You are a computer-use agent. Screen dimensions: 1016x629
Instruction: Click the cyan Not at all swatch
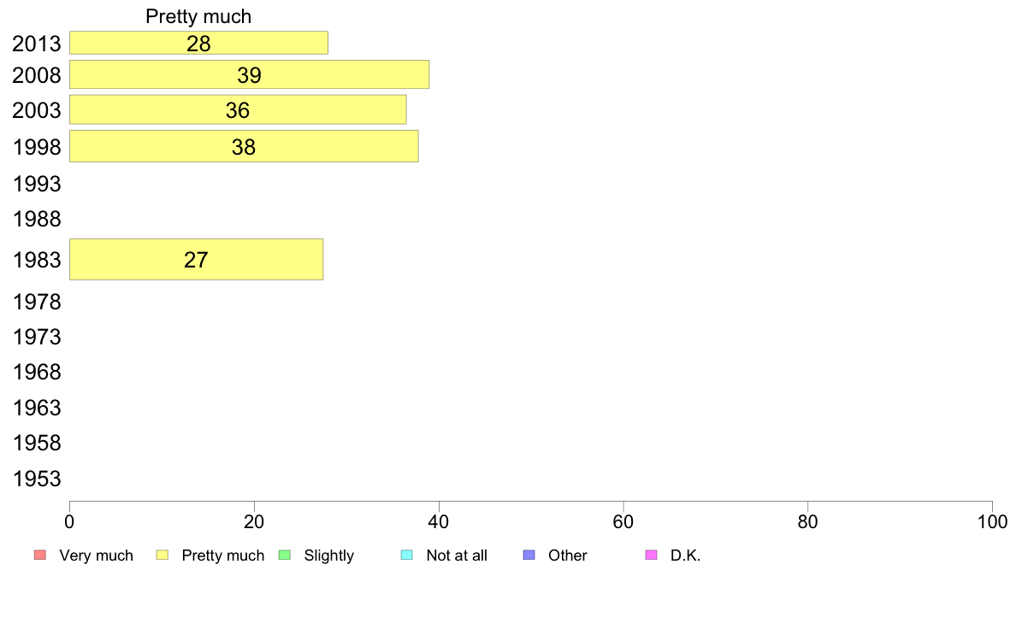tap(407, 556)
